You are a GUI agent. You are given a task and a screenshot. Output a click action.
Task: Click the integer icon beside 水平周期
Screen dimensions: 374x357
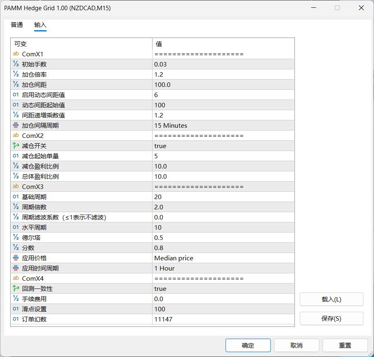coord(16,227)
